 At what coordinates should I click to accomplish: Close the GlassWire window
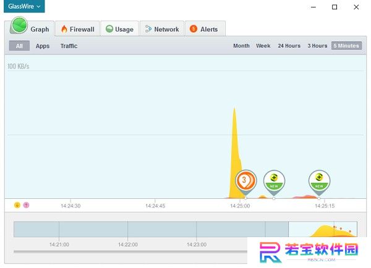click(x=356, y=7)
